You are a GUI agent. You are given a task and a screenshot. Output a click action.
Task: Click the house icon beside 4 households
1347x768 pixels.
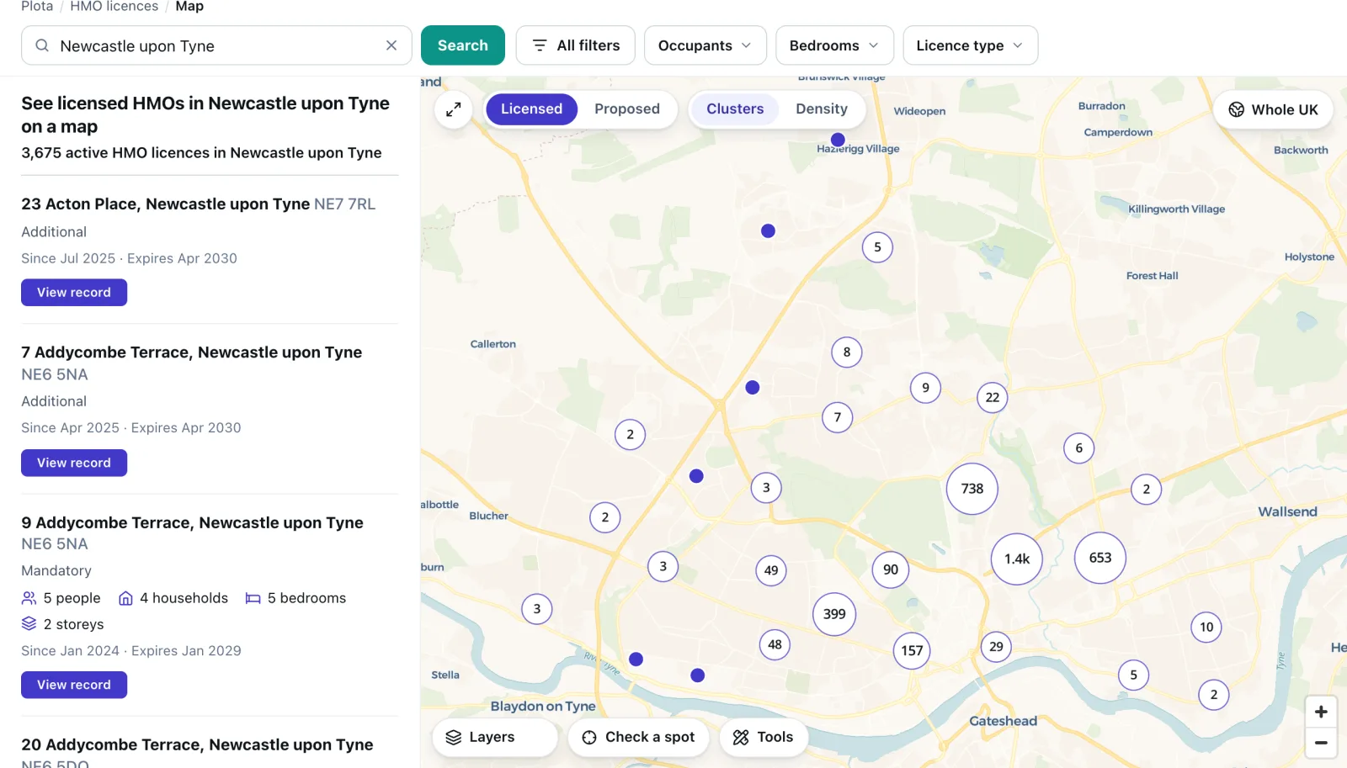click(125, 598)
